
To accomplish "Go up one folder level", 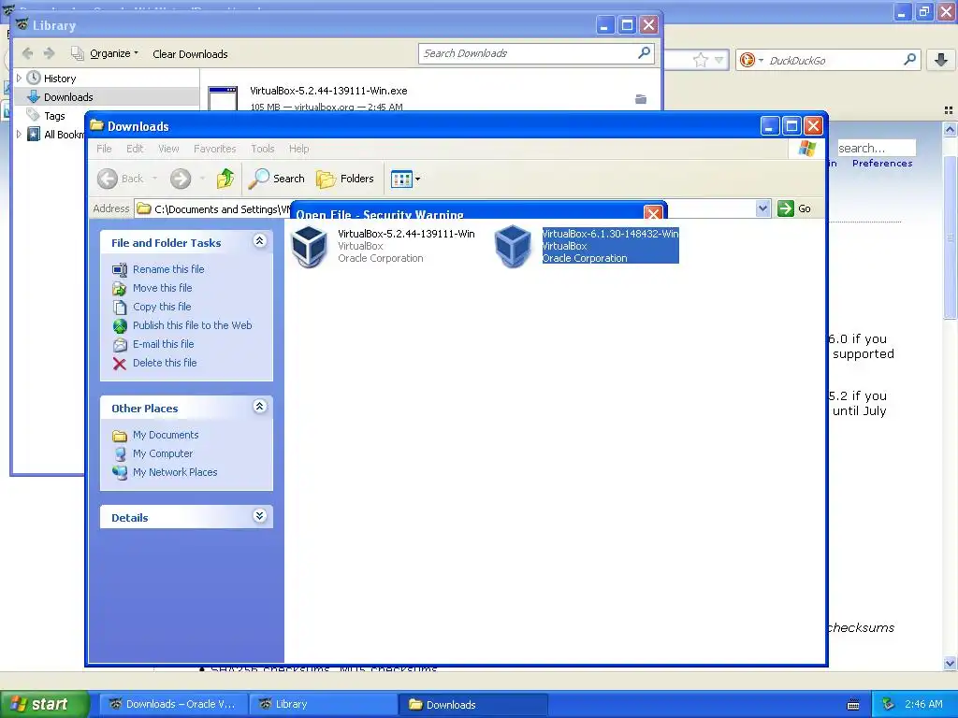I will [225, 179].
